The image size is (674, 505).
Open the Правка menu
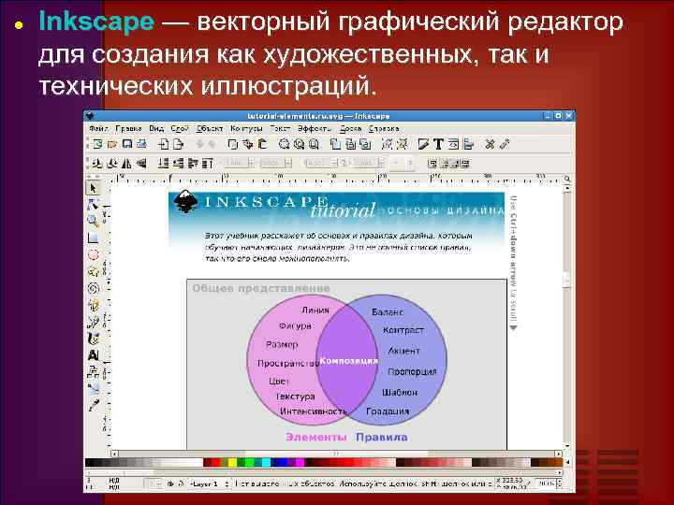coord(128,128)
